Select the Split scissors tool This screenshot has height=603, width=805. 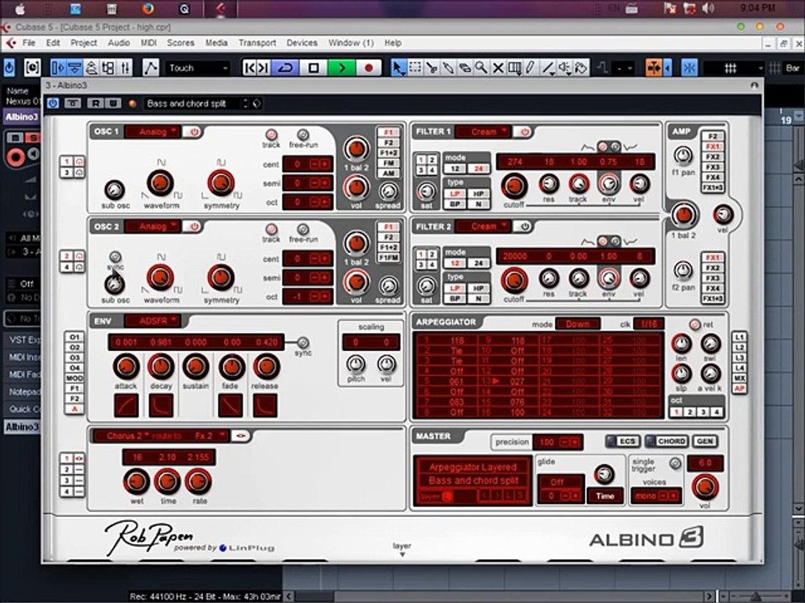pos(431,68)
